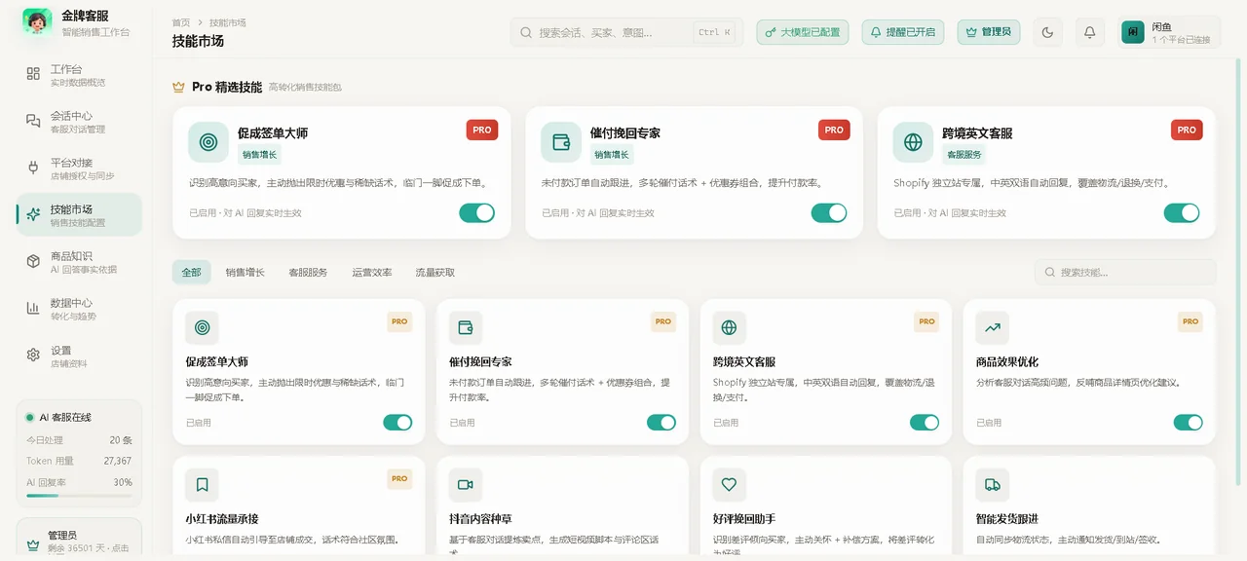Click the video icon on 抖音内容种草 card

coord(466,485)
